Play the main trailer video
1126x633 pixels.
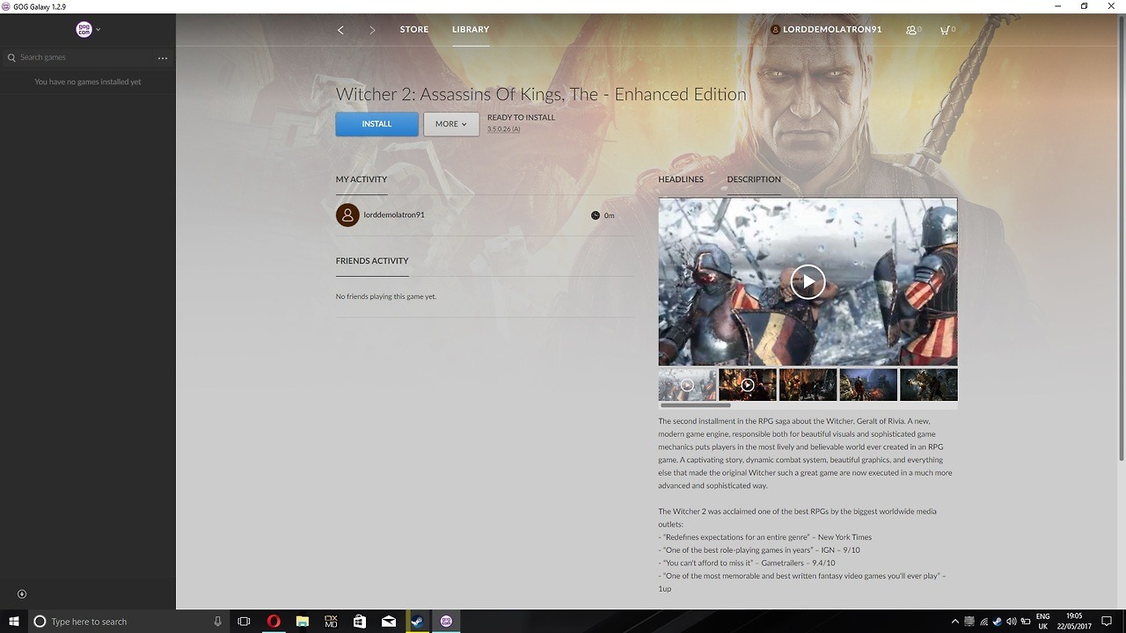tap(808, 281)
